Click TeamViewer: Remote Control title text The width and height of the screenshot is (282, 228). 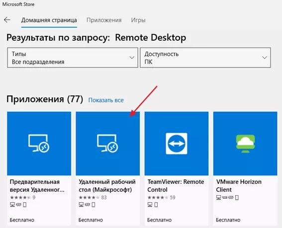coord(176,186)
